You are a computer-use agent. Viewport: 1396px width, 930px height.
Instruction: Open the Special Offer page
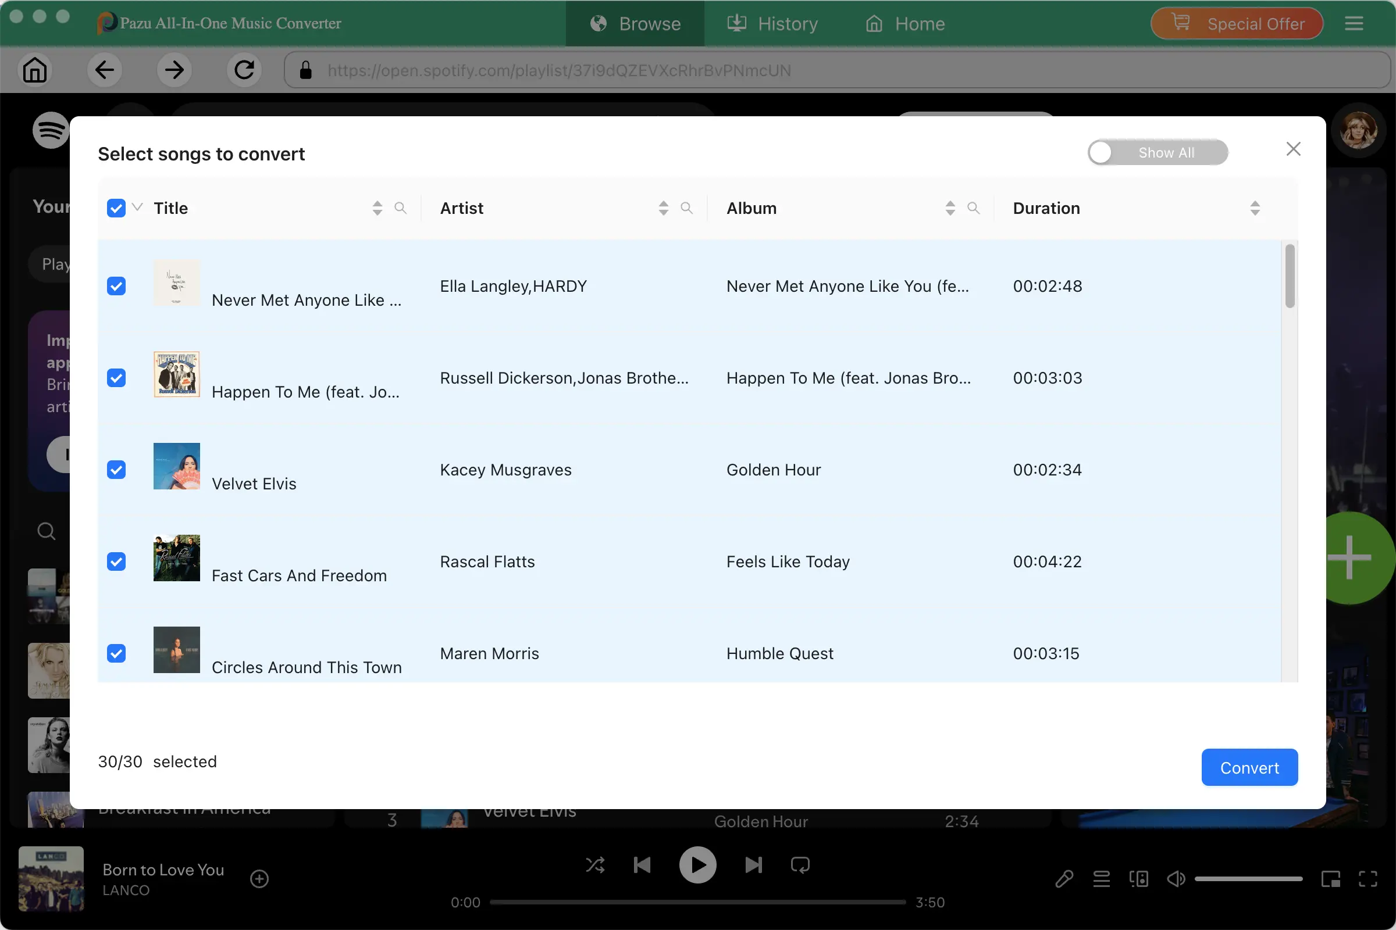1237,23
